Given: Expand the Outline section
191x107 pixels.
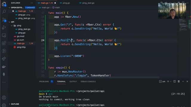Looking at the screenshot, I should point(9,104).
